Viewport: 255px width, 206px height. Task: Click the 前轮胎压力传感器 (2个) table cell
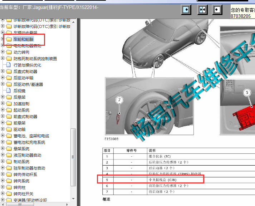168,186
